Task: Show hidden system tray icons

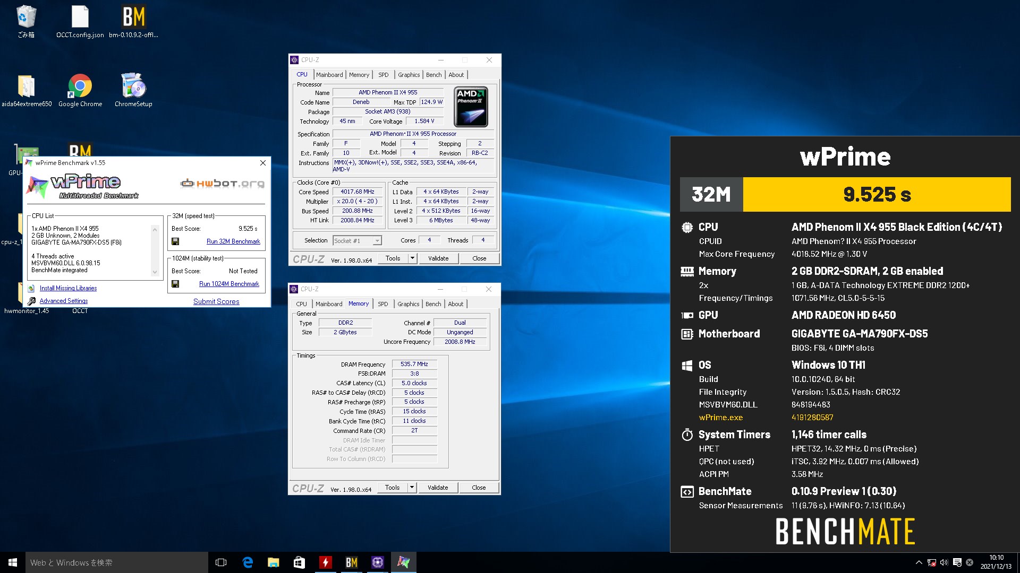Action: click(919, 562)
